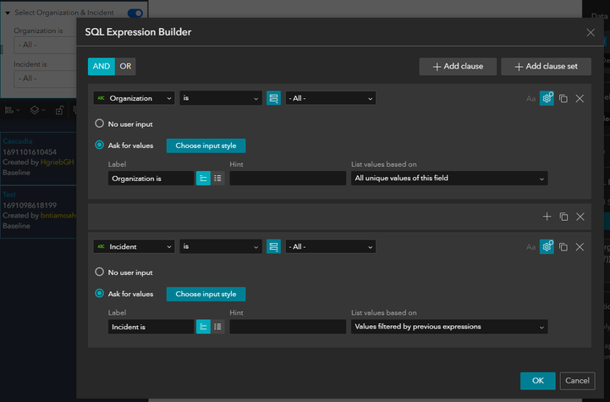
Task: Select list-style label icon for Incident
Action: (217, 327)
